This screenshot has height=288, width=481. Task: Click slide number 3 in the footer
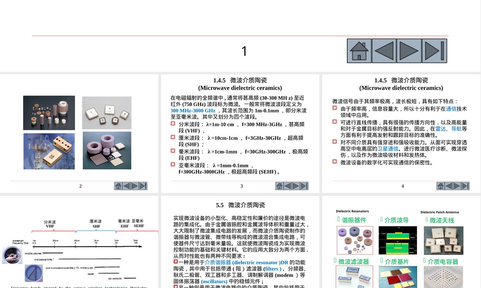tap(241, 186)
